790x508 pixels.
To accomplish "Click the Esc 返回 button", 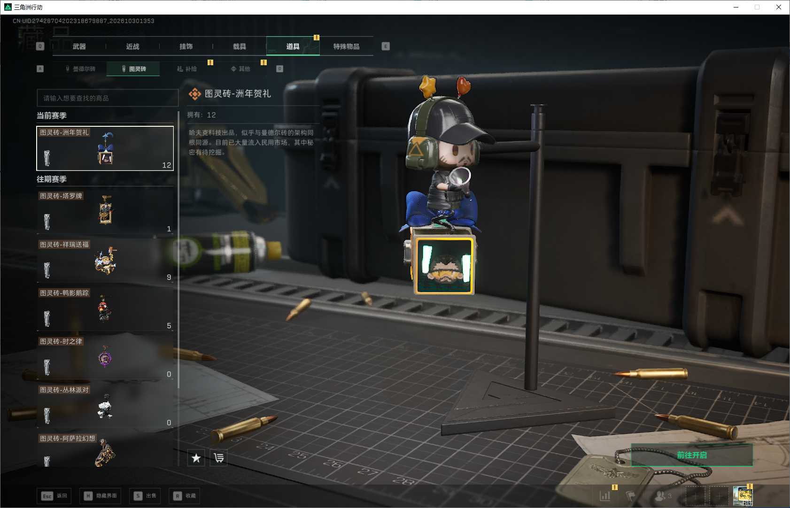I will pos(54,496).
